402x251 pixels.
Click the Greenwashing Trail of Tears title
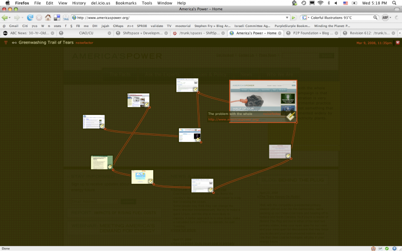46,43
